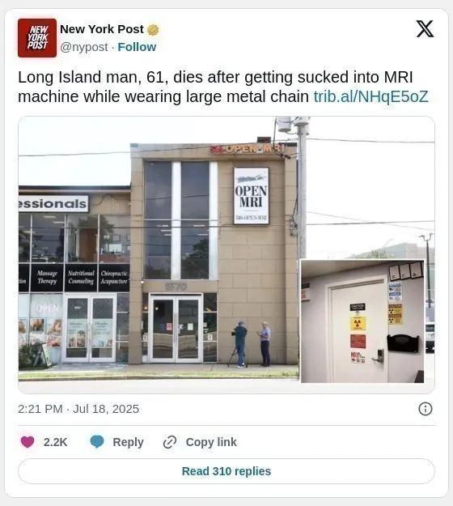This screenshot has height=506, width=453.
Task: Click the New York Post display name
Action: [x=102, y=29]
